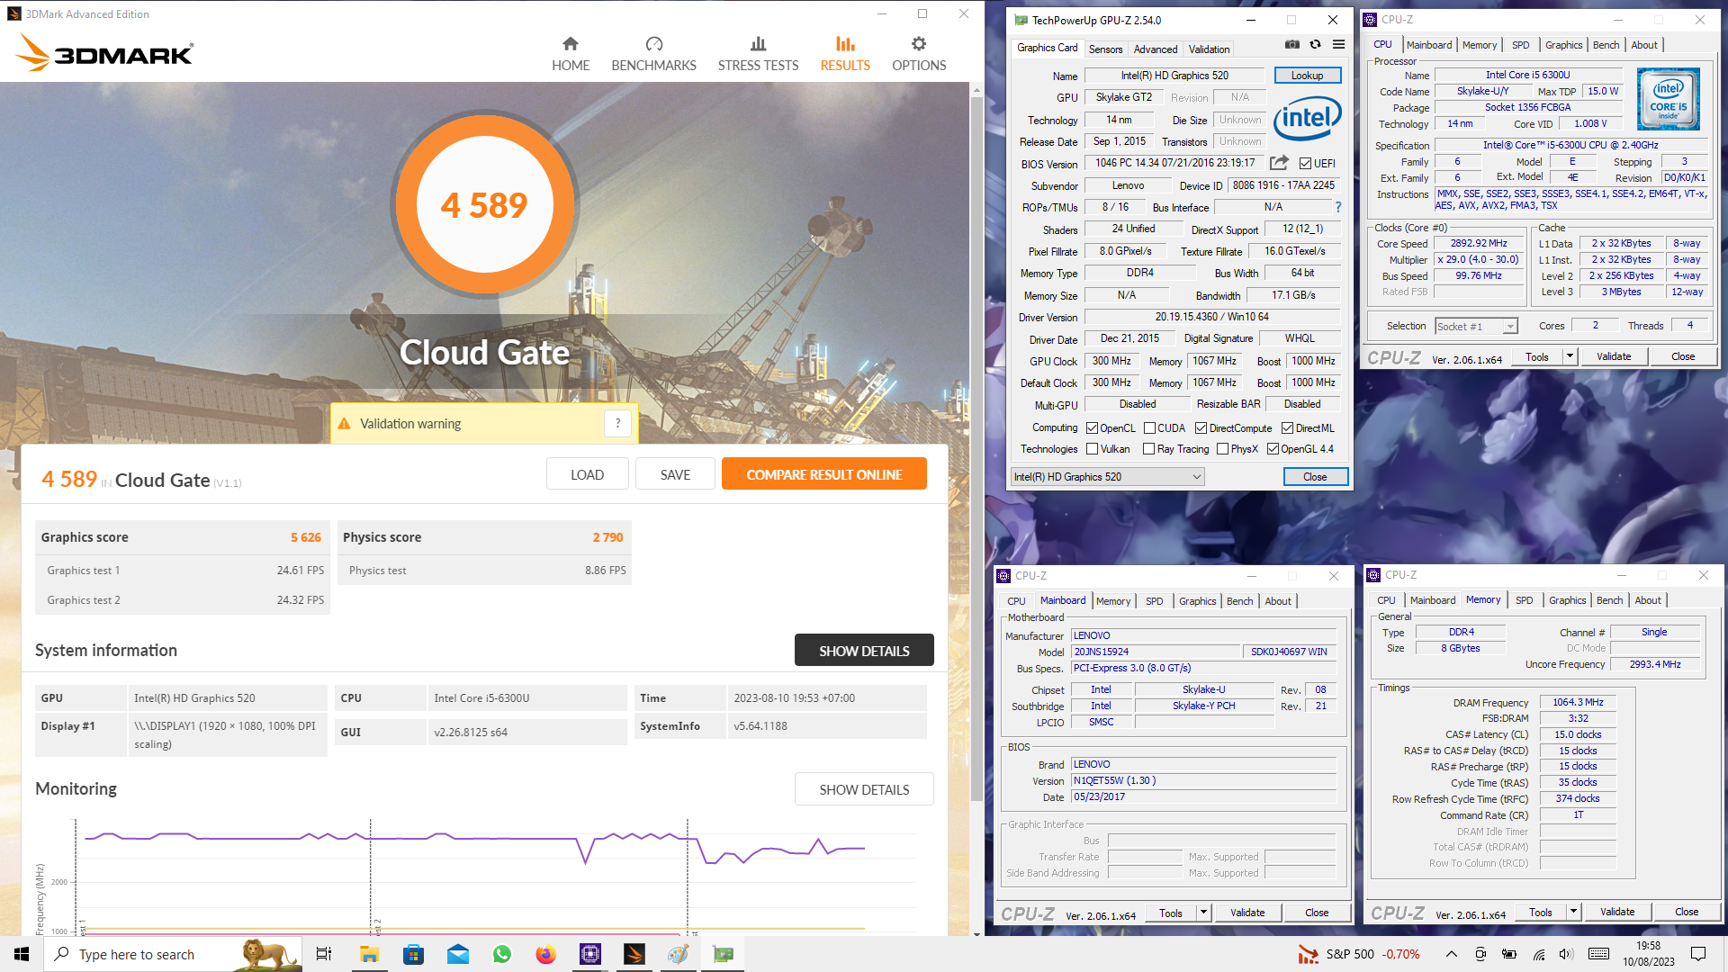Toggle UEFI checkbox in GPU-Z
The width and height of the screenshot is (1728, 972).
point(1305,163)
